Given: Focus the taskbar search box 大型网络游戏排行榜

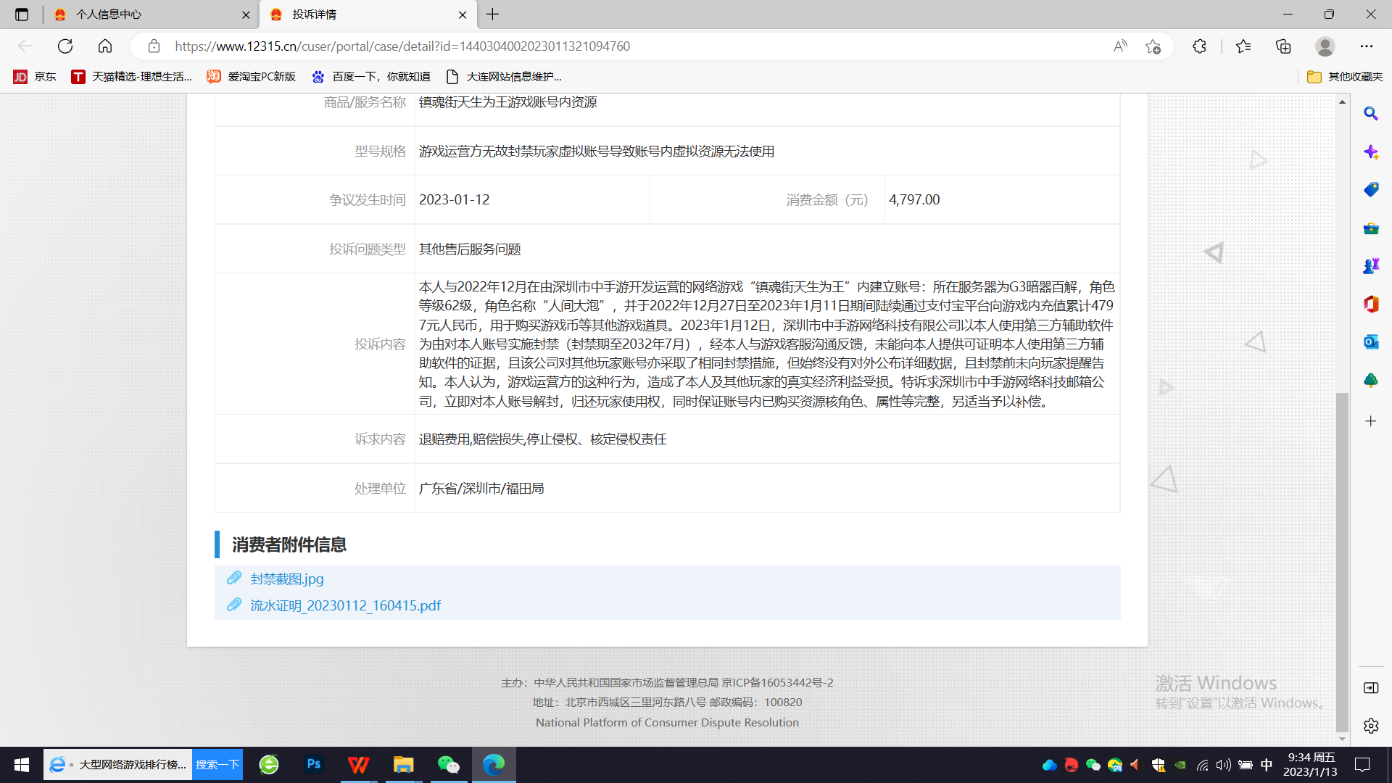Looking at the screenshot, I should (x=118, y=765).
